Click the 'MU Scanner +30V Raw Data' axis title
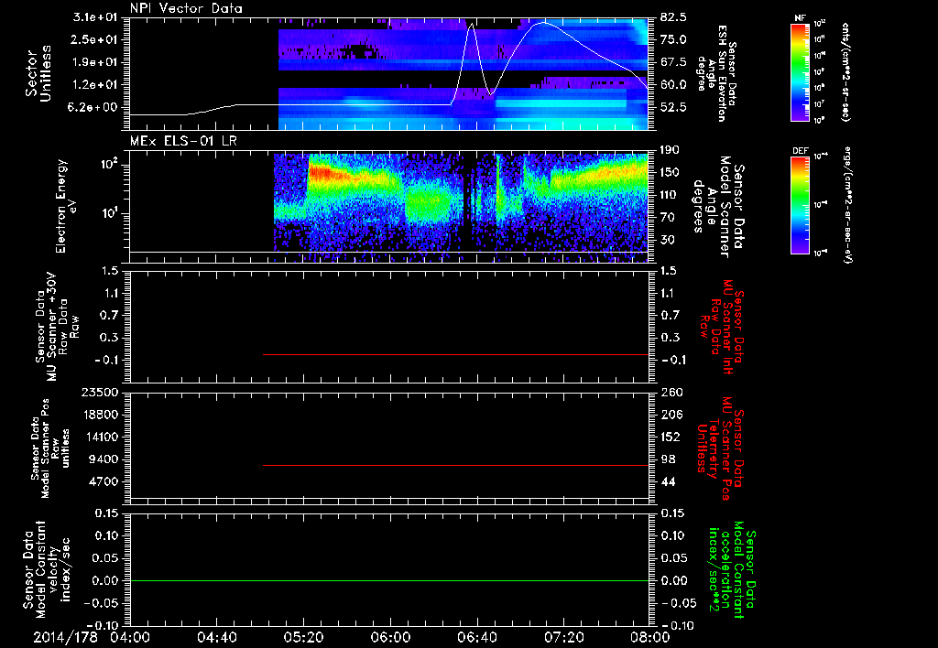The image size is (938, 648). coord(56,327)
